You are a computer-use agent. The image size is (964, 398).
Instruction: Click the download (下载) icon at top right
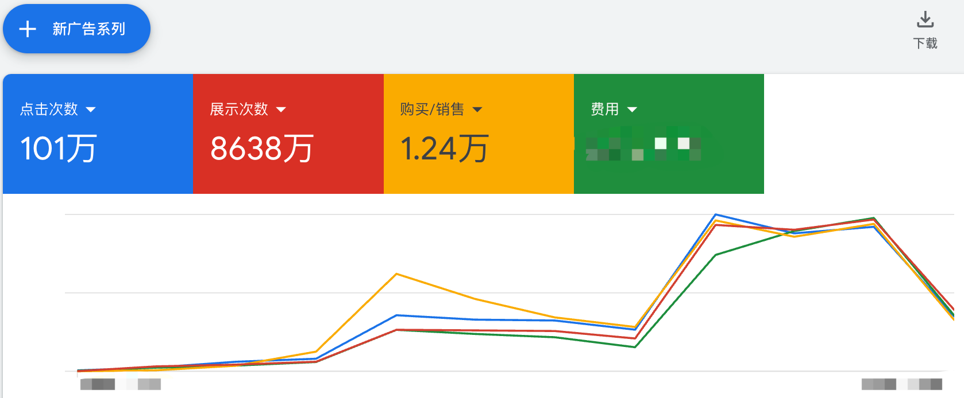point(926,19)
